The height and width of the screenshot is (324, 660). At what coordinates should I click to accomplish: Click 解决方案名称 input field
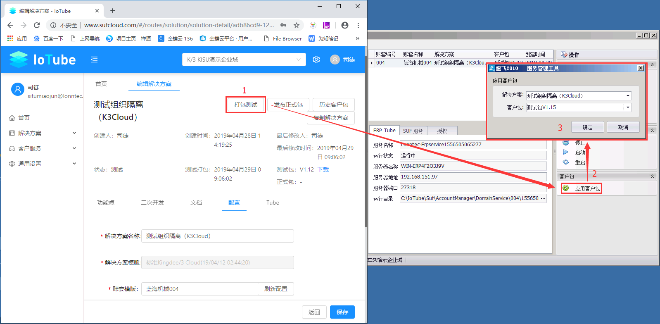(x=218, y=236)
